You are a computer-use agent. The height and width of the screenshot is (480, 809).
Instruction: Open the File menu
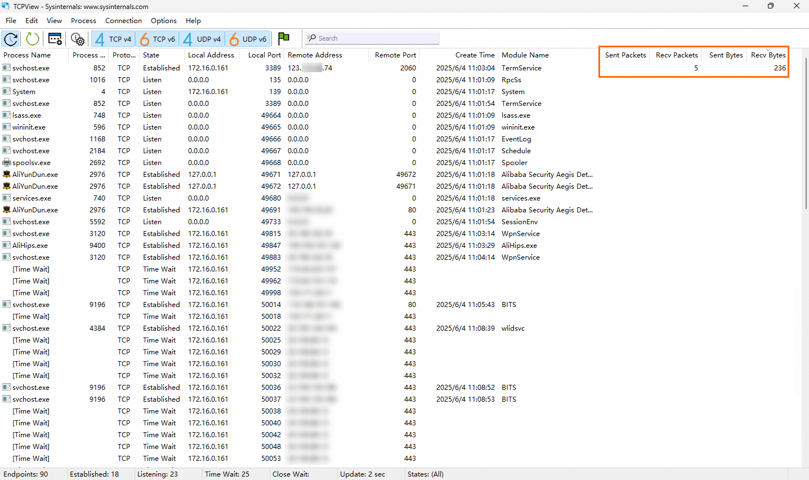[x=11, y=21]
